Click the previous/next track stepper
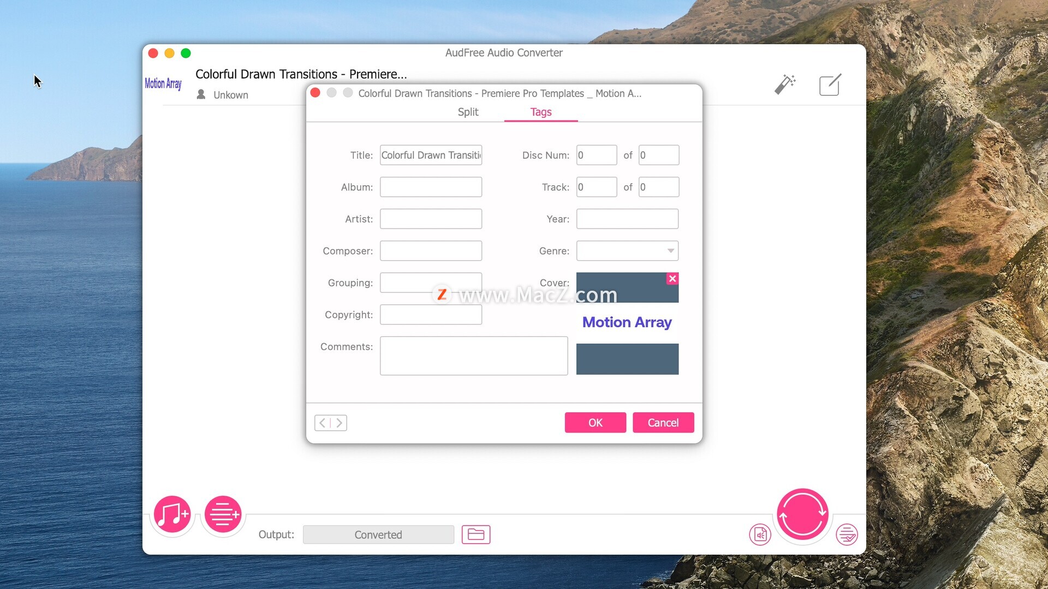 click(x=331, y=423)
